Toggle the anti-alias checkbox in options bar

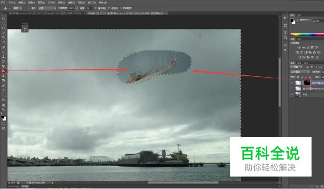[x=95, y=8]
